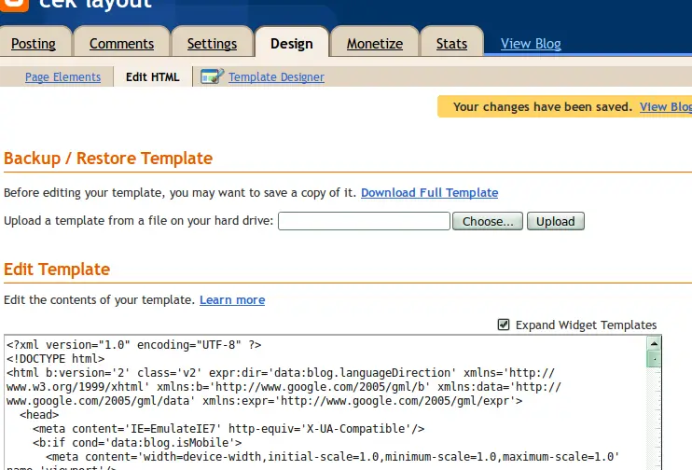Click the template code scrollbar up arrow
This screenshot has width=692, height=470.
(654, 343)
